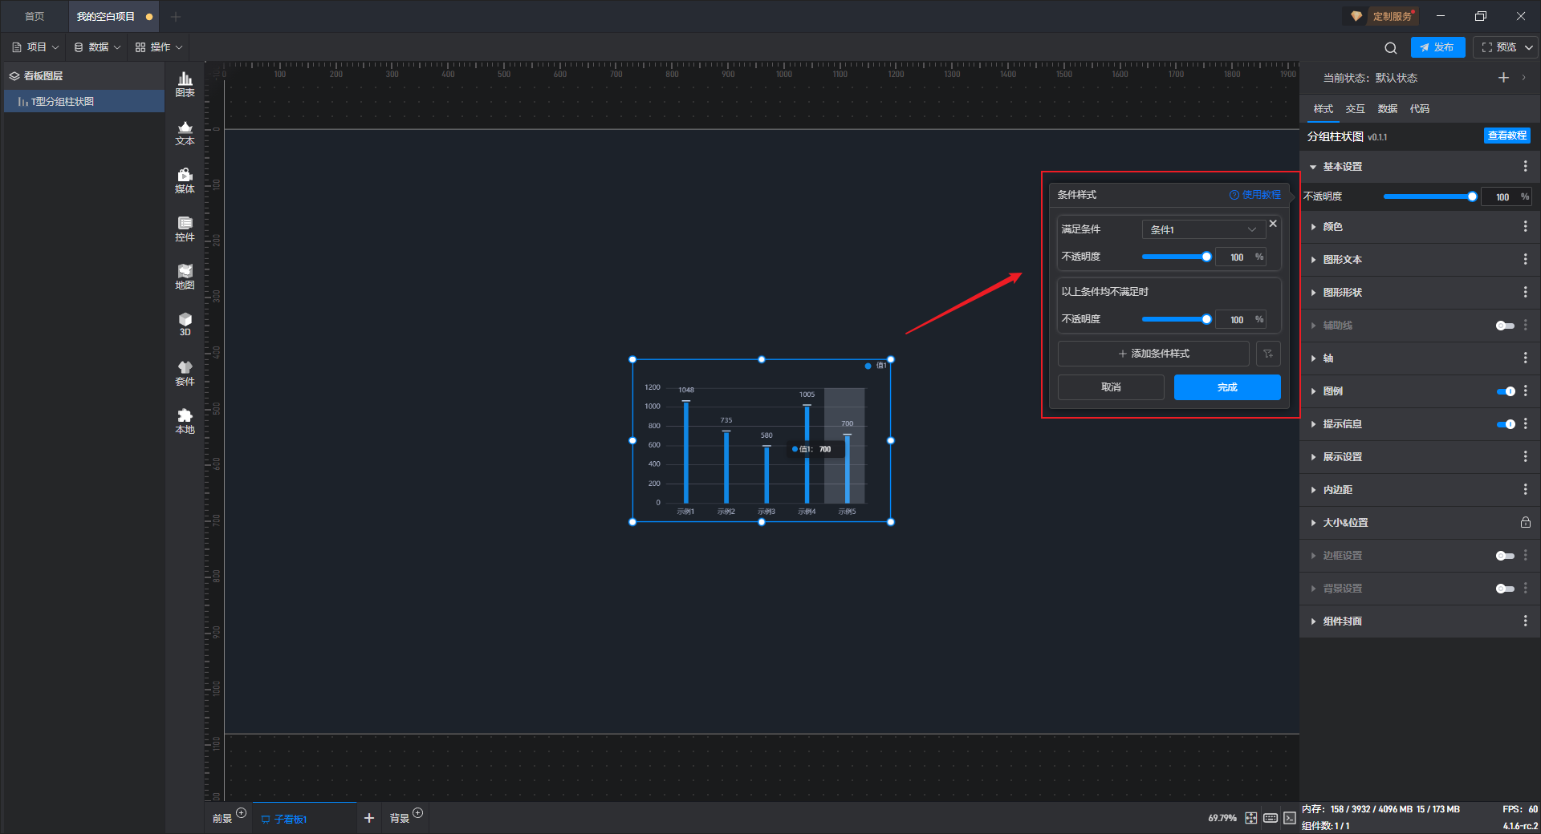Screen dimensions: 1541x834
Task: Select the 文本 text component icon
Action: [185, 132]
